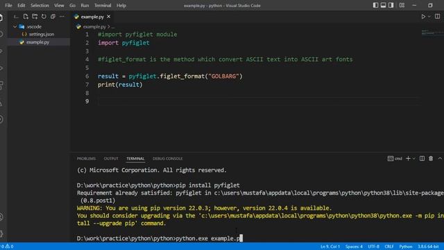
Task: Open the Run menu
Action: point(85,6)
